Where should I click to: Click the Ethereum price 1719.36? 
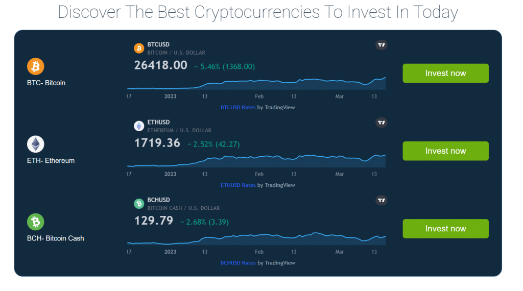[157, 143]
